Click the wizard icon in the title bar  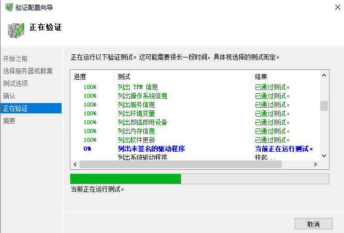click(9, 7)
